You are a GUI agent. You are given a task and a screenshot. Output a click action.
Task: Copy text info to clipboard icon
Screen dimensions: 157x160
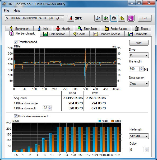pos(98,18)
